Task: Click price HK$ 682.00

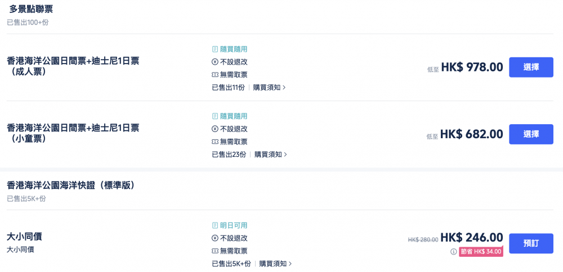Action: [472, 134]
